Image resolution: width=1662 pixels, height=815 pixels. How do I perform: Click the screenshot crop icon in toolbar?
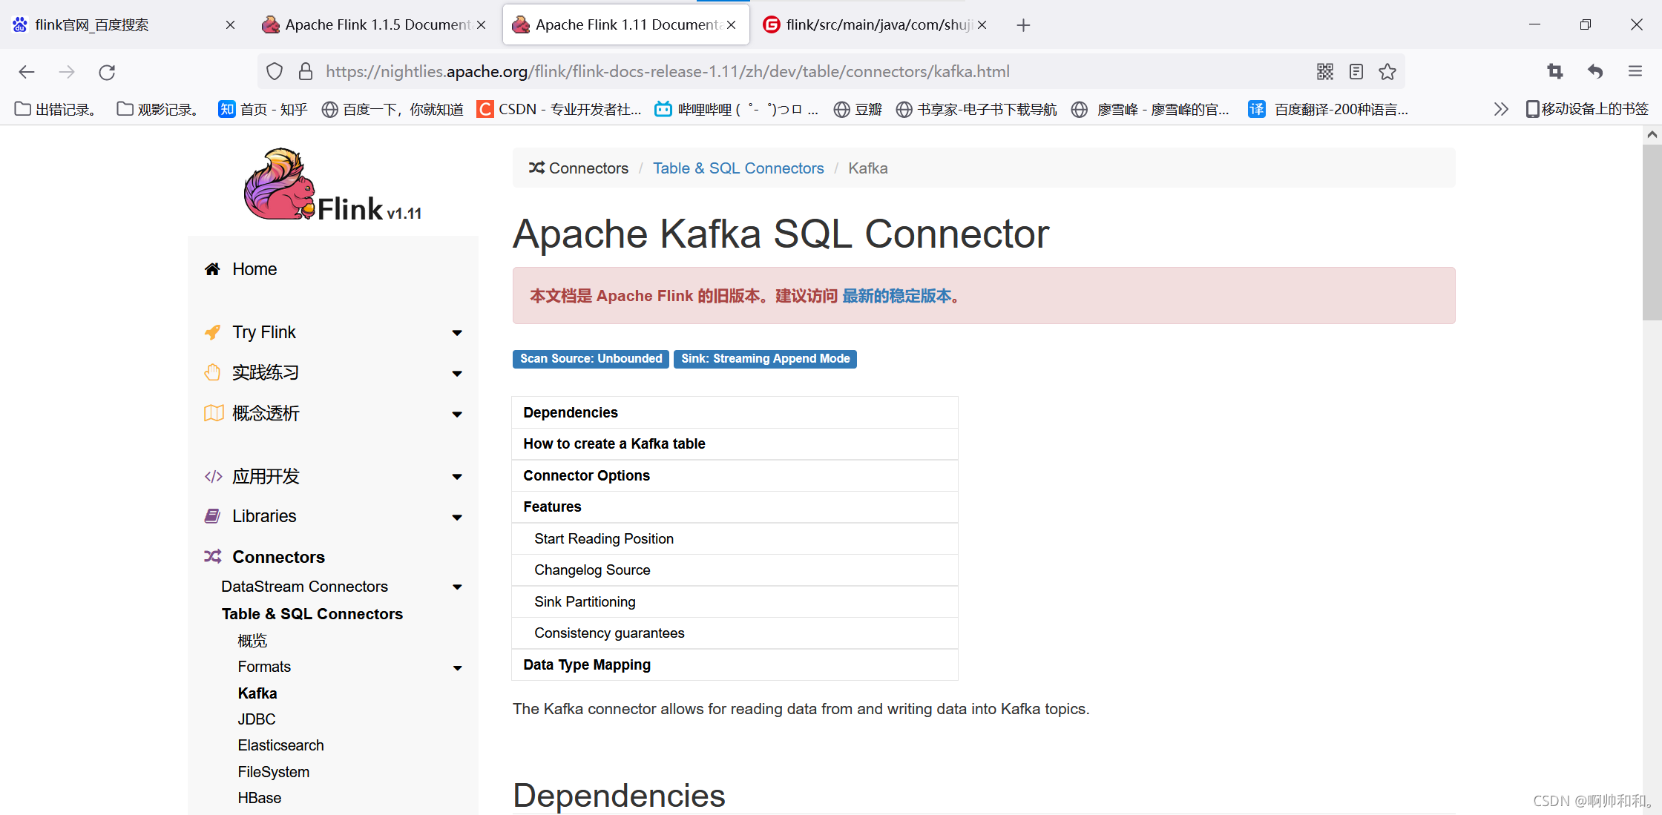pos(1555,72)
